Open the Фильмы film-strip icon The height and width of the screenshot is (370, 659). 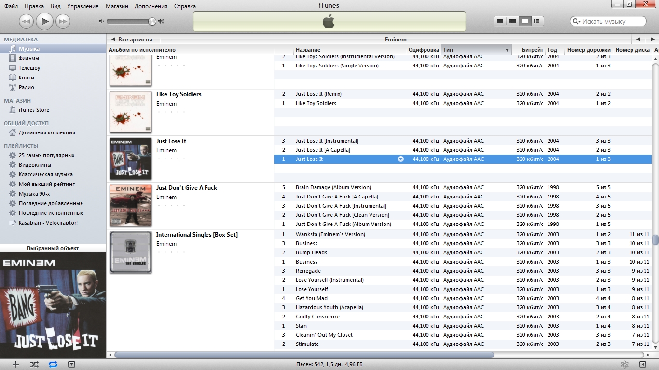[13, 58]
